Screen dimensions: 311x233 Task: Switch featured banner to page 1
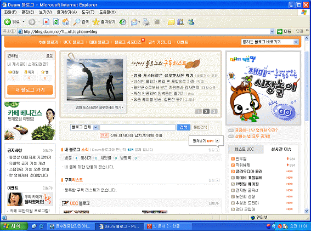[x=198, y=111]
